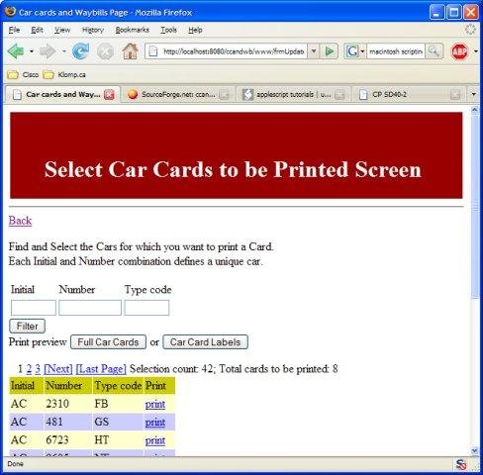Click the [Next] pagination link
Viewport: 483px width, 475px height.
[58, 369]
